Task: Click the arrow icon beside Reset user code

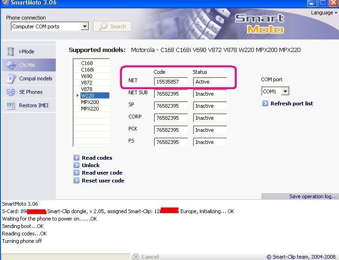Action: click(76, 180)
